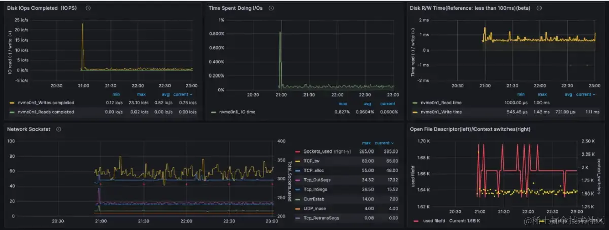
Task: Toggle Tcp_InSegs series in legend
Action: tap(316, 189)
